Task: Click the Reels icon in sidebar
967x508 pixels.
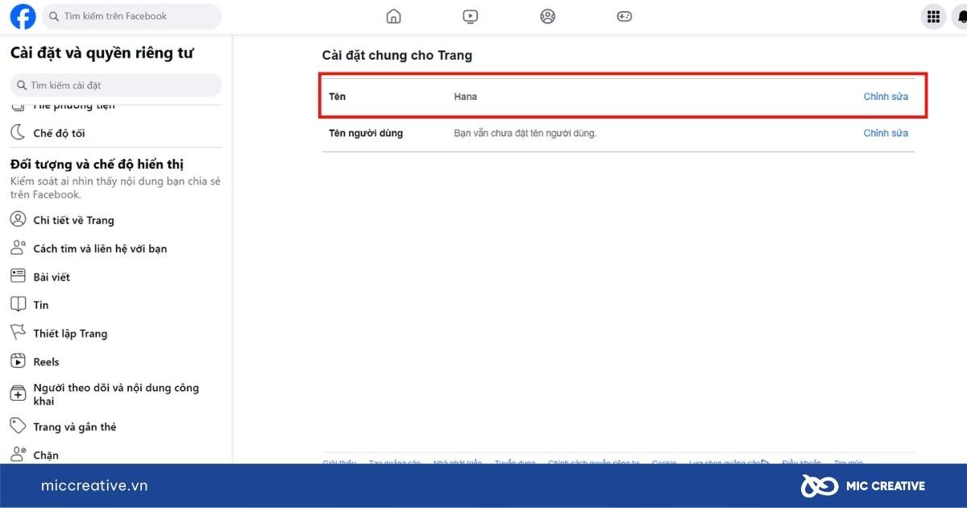Action: pos(18,361)
